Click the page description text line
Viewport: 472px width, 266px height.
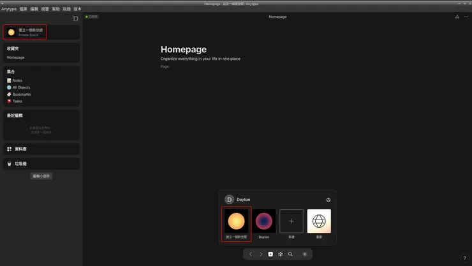click(x=200, y=59)
